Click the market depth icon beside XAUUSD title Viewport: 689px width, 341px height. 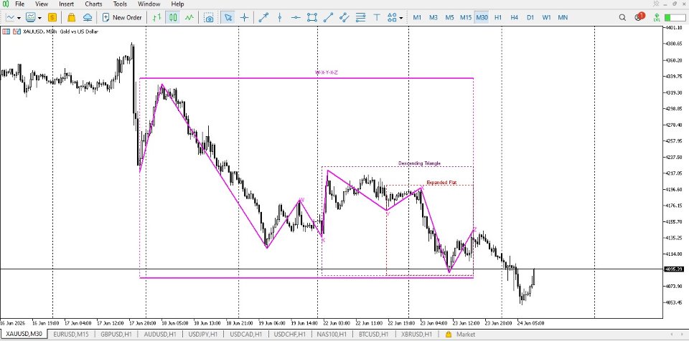tap(6, 32)
